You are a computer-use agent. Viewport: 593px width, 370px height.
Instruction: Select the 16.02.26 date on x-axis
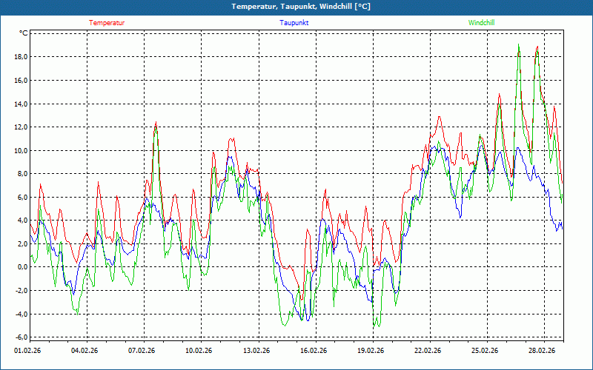[x=313, y=351]
